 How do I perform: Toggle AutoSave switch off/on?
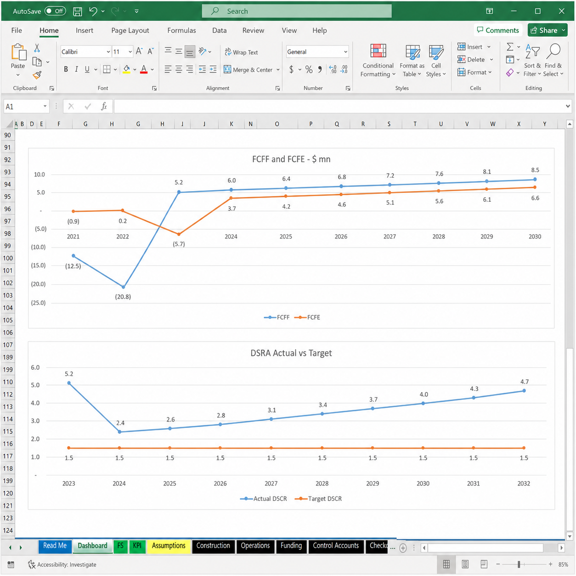55,11
